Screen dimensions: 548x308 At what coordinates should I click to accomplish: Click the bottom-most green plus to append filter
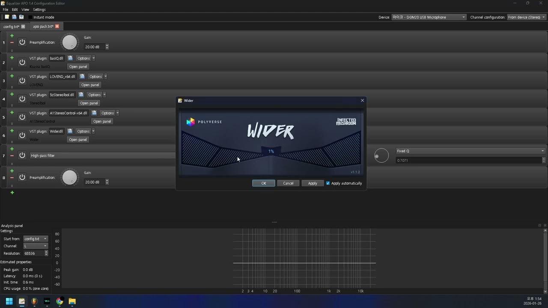12,192
